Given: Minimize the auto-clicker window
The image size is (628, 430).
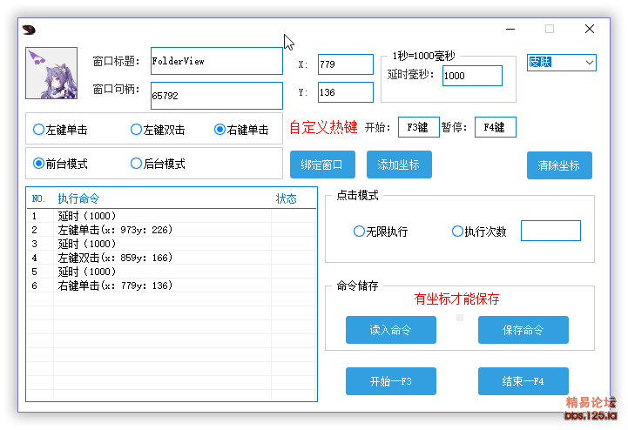Looking at the screenshot, I should 510,29.
